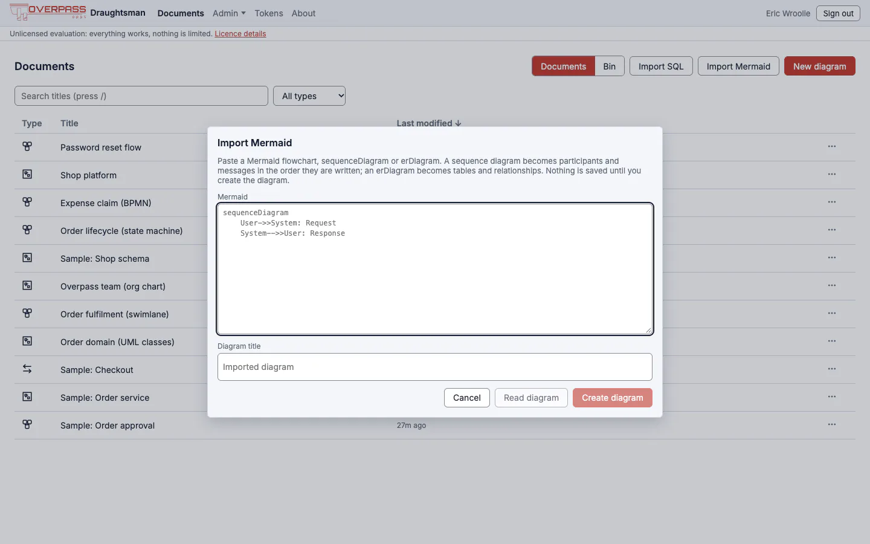Image resolution: width=870 pixels, height=544 pixels.
Task: Select the Documents nav item
Action: point(181,13)
